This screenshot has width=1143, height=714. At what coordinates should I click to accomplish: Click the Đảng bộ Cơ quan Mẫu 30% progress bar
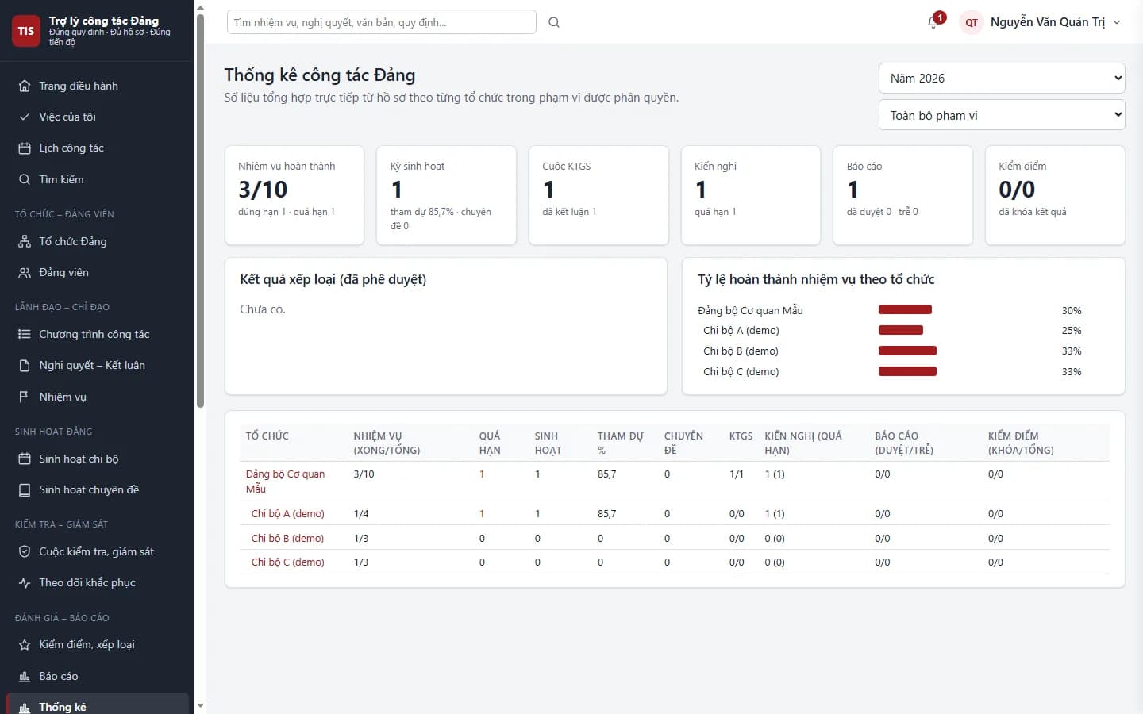click(x=905, y=309)
